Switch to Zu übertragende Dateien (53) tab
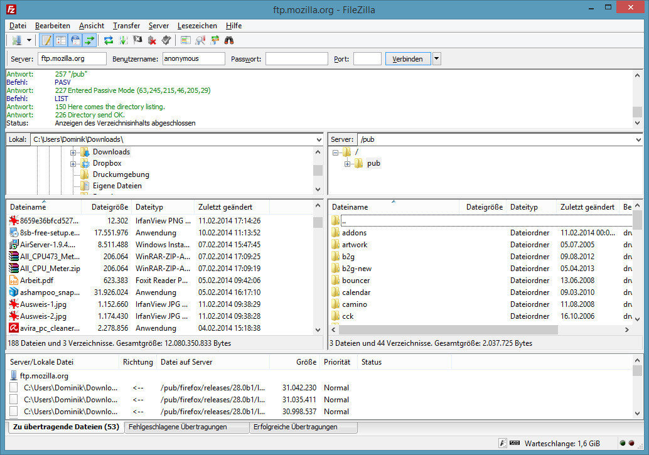 (66, 427)
